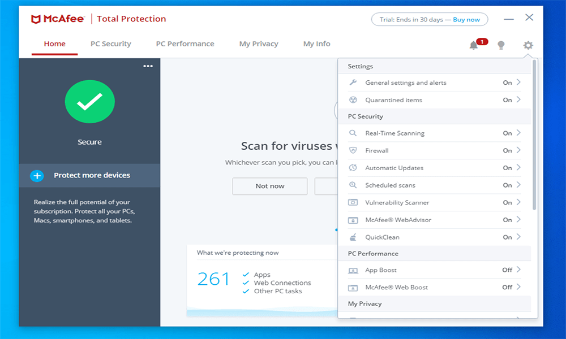Click the App Boost chevron arrow
This screenshot has width=566, height=339.
point(518,270)
